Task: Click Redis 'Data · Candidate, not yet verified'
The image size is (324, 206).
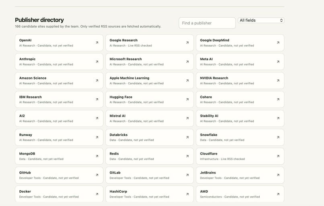Action: [x=131, y=159]
